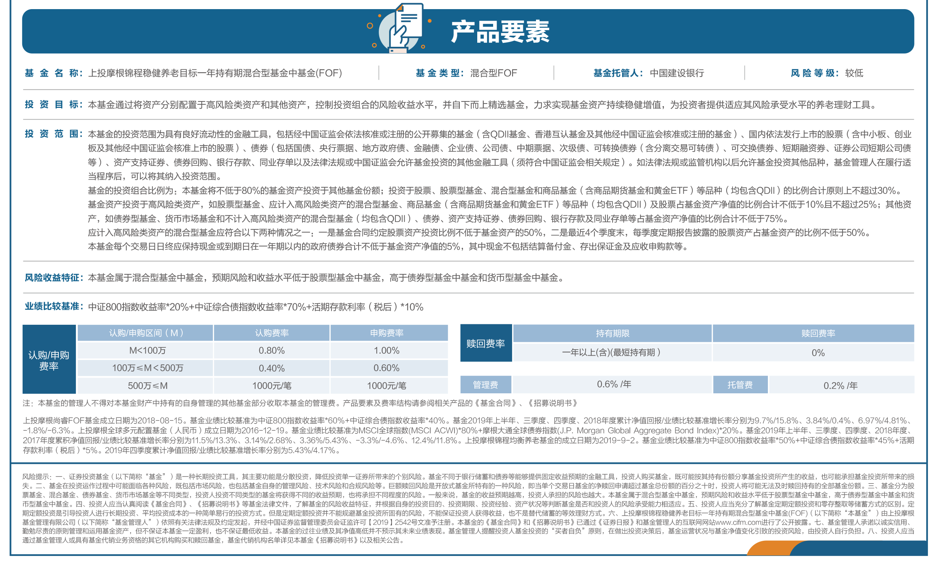The width and height of the screenshot is (937, 565).
Task: Click the 0.80% subscription fee cell
Action: tap(272, 350)
